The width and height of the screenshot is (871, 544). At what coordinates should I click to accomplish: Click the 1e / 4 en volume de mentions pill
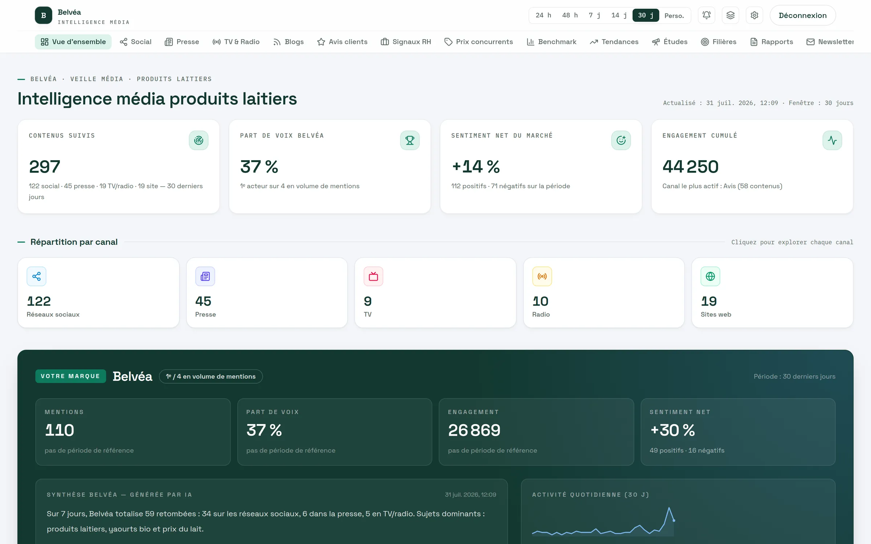(x=211, y=376)
